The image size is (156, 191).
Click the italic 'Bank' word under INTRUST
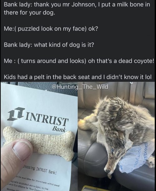(59, 129)
